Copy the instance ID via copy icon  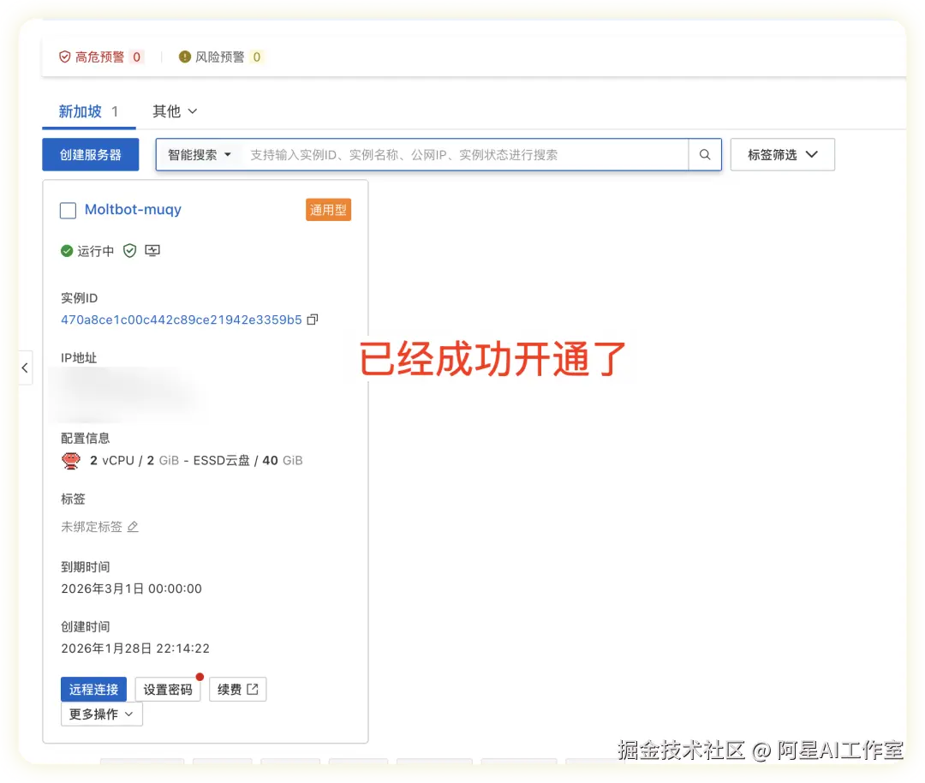coord(312,319)
